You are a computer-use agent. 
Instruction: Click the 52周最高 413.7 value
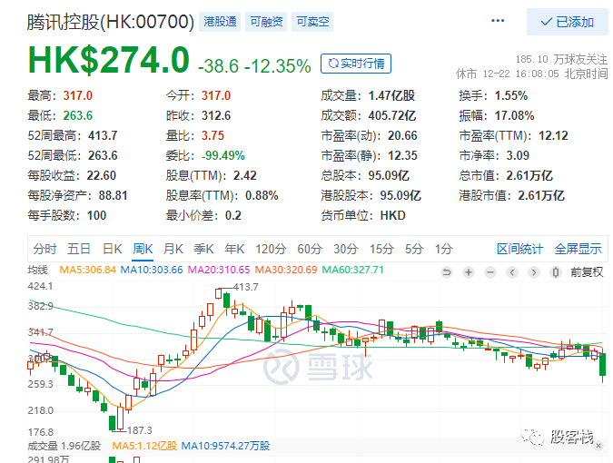103,135
